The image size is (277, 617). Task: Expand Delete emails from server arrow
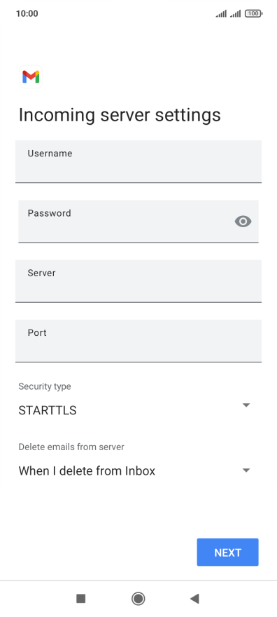click(246, 470)
